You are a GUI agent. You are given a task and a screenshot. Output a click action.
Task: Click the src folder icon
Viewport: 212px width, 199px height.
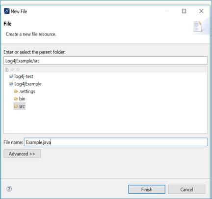pyautogui.click(x=16, y=106)
